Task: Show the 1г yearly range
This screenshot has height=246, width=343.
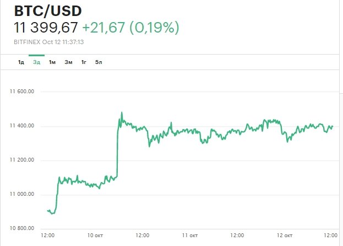Action: [84, 62]
